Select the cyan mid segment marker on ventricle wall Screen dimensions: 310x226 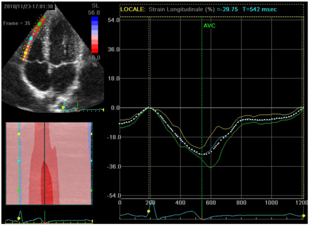[x=31, y=38]
